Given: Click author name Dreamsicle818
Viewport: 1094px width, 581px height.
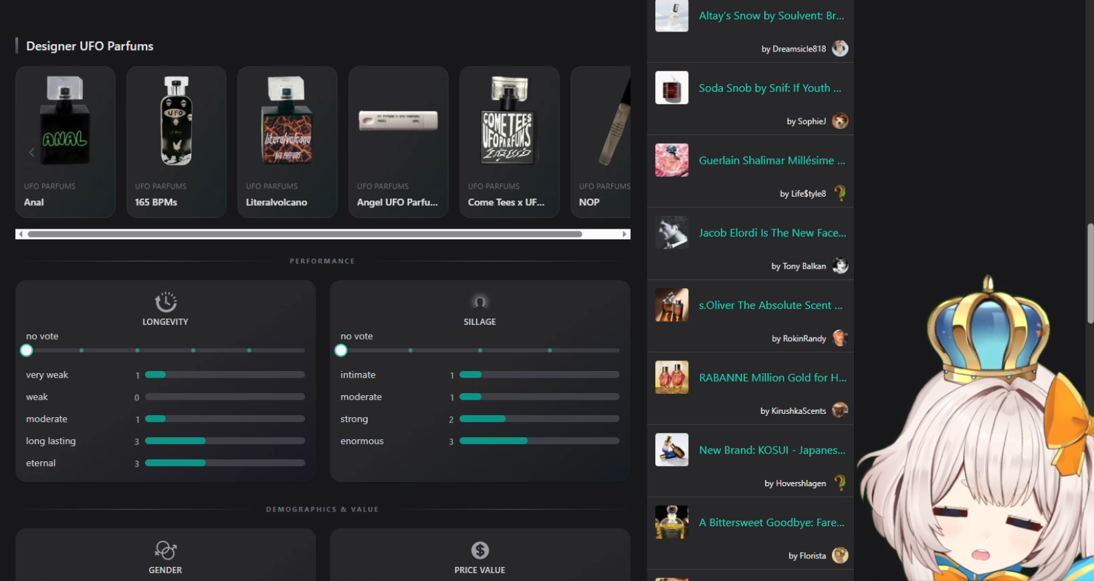Looking at the screenshot, I should [x=799, y=49].
